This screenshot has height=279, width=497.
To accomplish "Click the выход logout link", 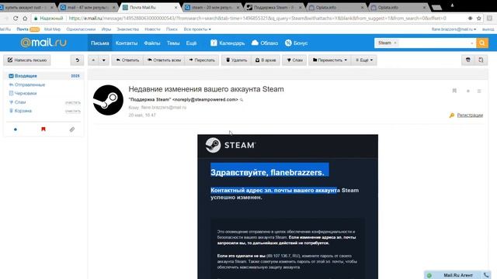I will point(488,29).
